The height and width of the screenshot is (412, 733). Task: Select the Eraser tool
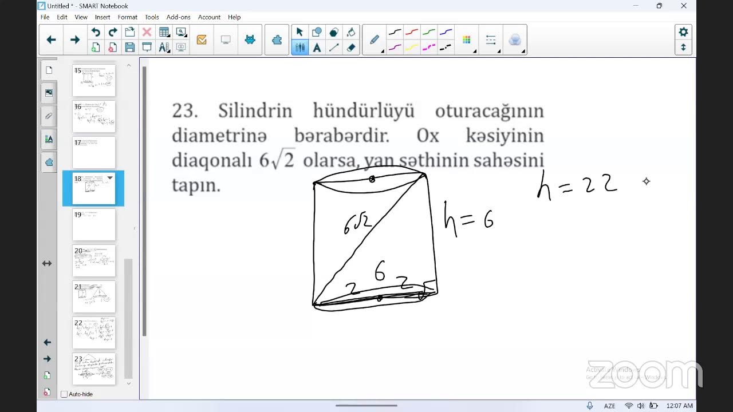pos(351,47)
